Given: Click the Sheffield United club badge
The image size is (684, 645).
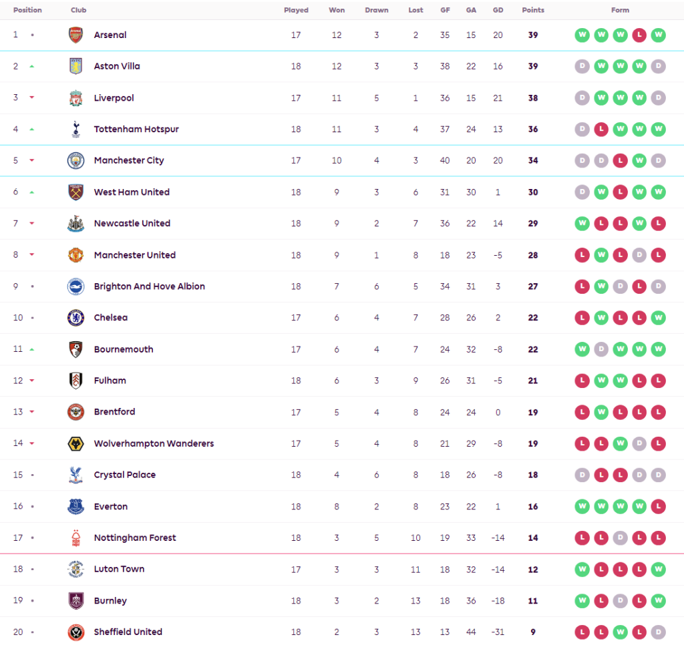Looking at the screenshot, I should [x=76, y=632].
